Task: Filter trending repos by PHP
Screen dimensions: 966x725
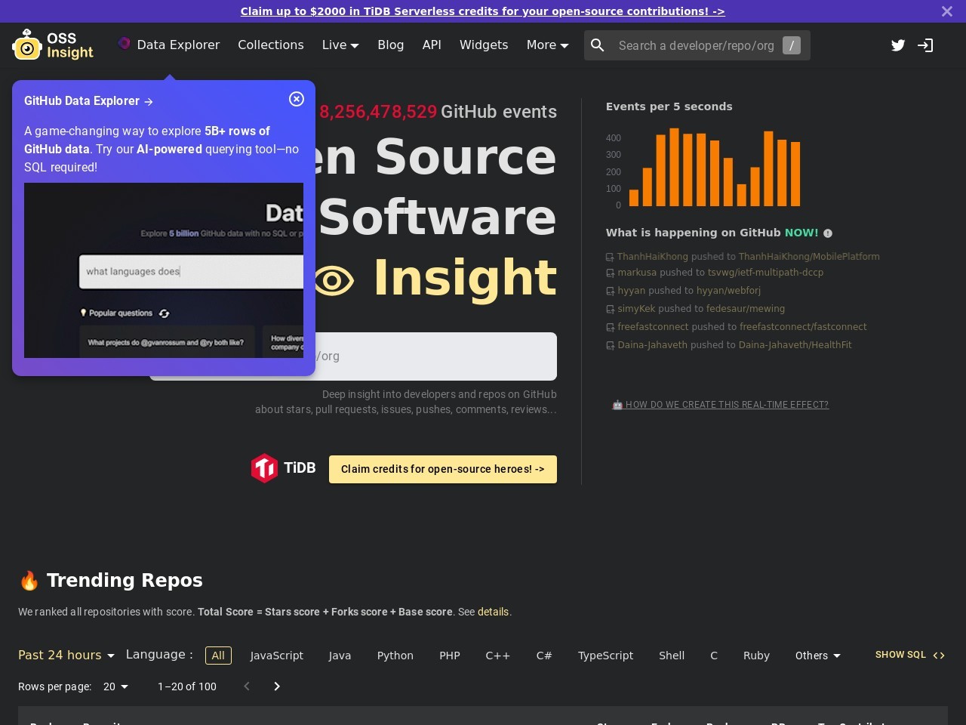Action: point(450,656)
